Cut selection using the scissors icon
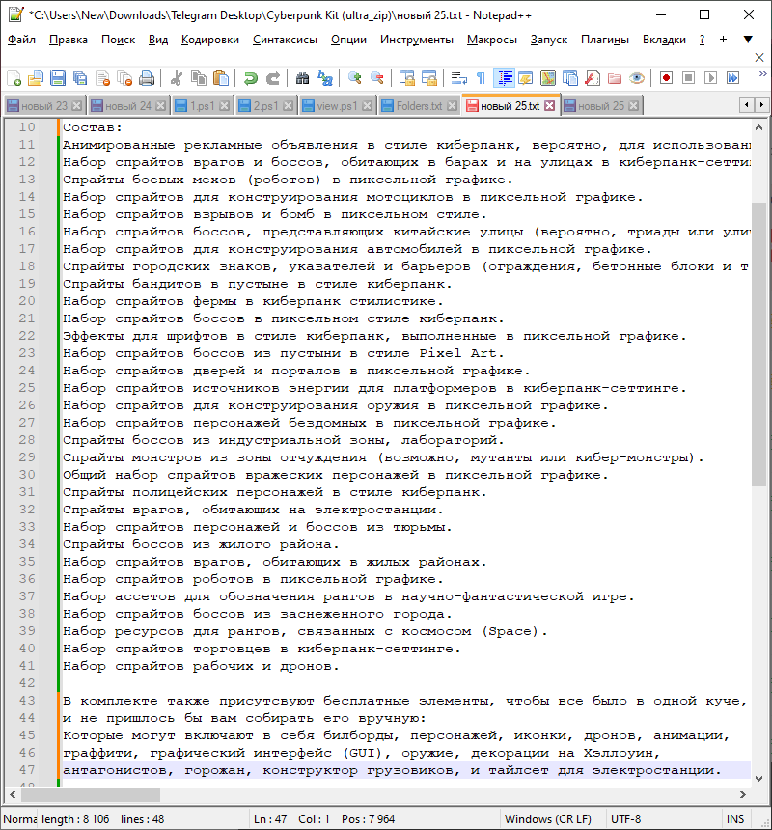This screenshot has width=772, height=830. tap(177, 78)
